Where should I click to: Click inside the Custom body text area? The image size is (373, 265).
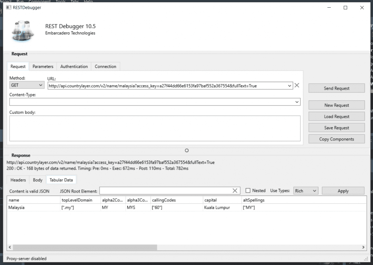coord(155,128)
